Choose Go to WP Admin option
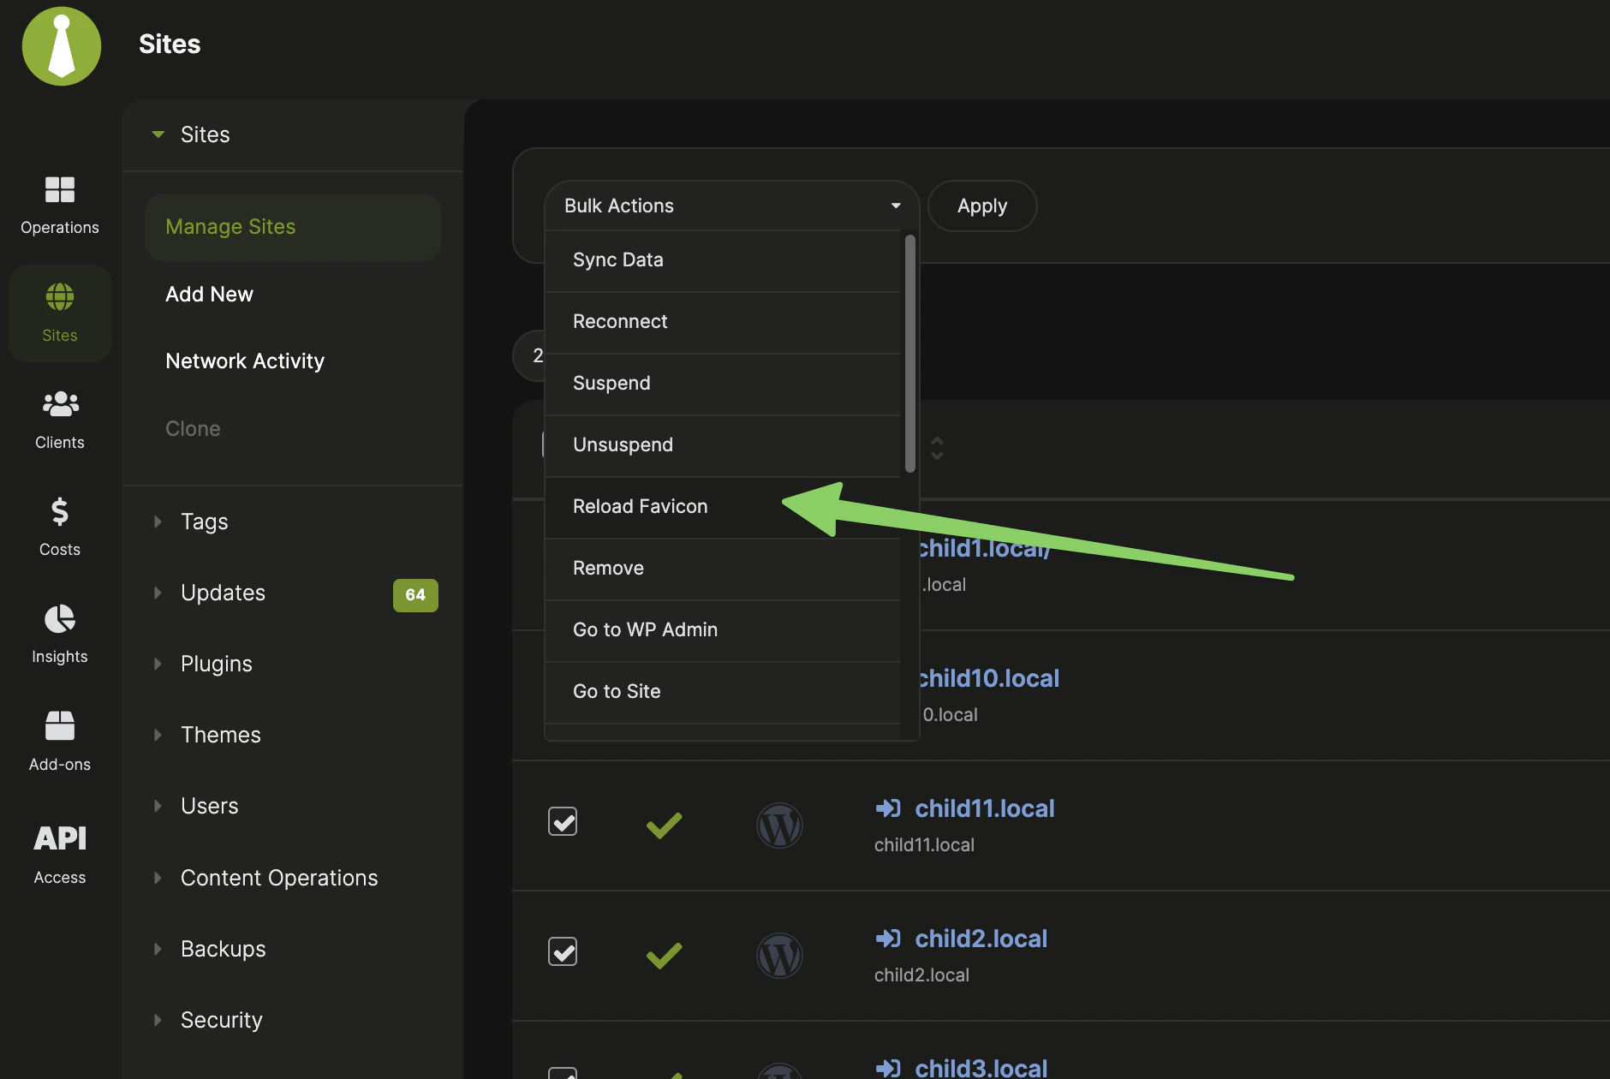This screenshot has height=1079, width=1610. pyautogui.click(x=723, y=630)
